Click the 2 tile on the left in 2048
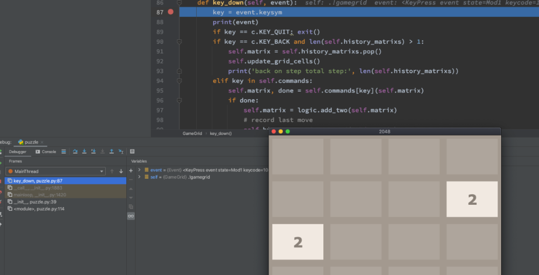Viewport: 539px width, 275px height. point(297,242)
